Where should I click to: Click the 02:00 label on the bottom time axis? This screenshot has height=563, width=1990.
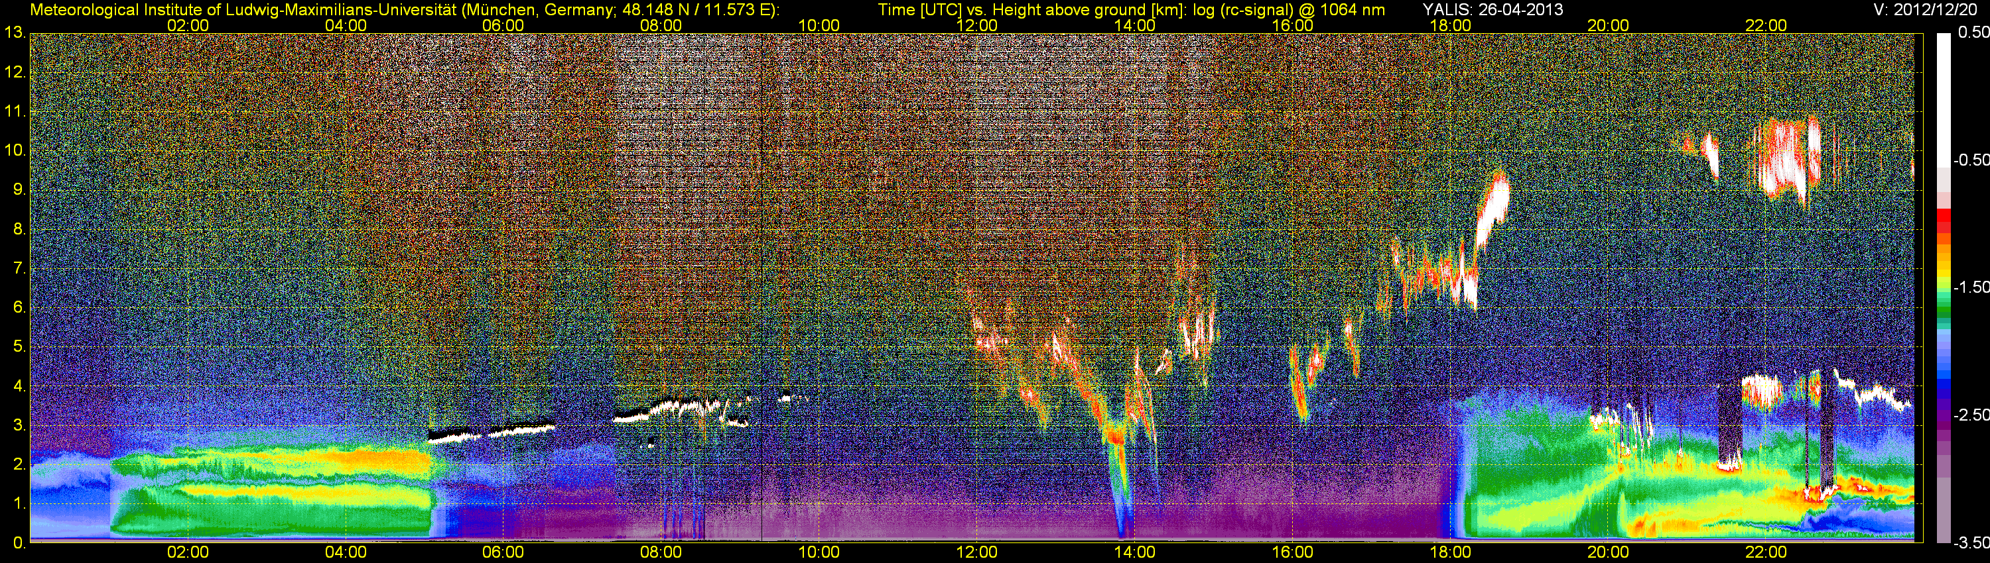pyautogui.click(x=188, y=552)
